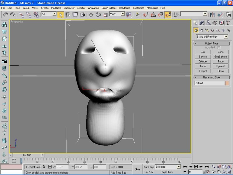Select the Space Warps category icon
The image size is (233, 175).
tap(223, 30)
